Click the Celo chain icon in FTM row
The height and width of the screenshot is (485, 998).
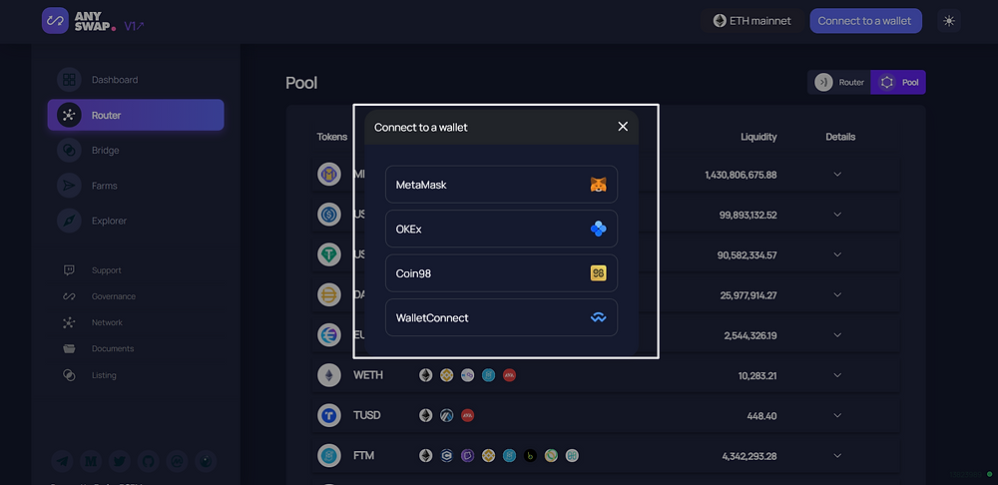551,456
